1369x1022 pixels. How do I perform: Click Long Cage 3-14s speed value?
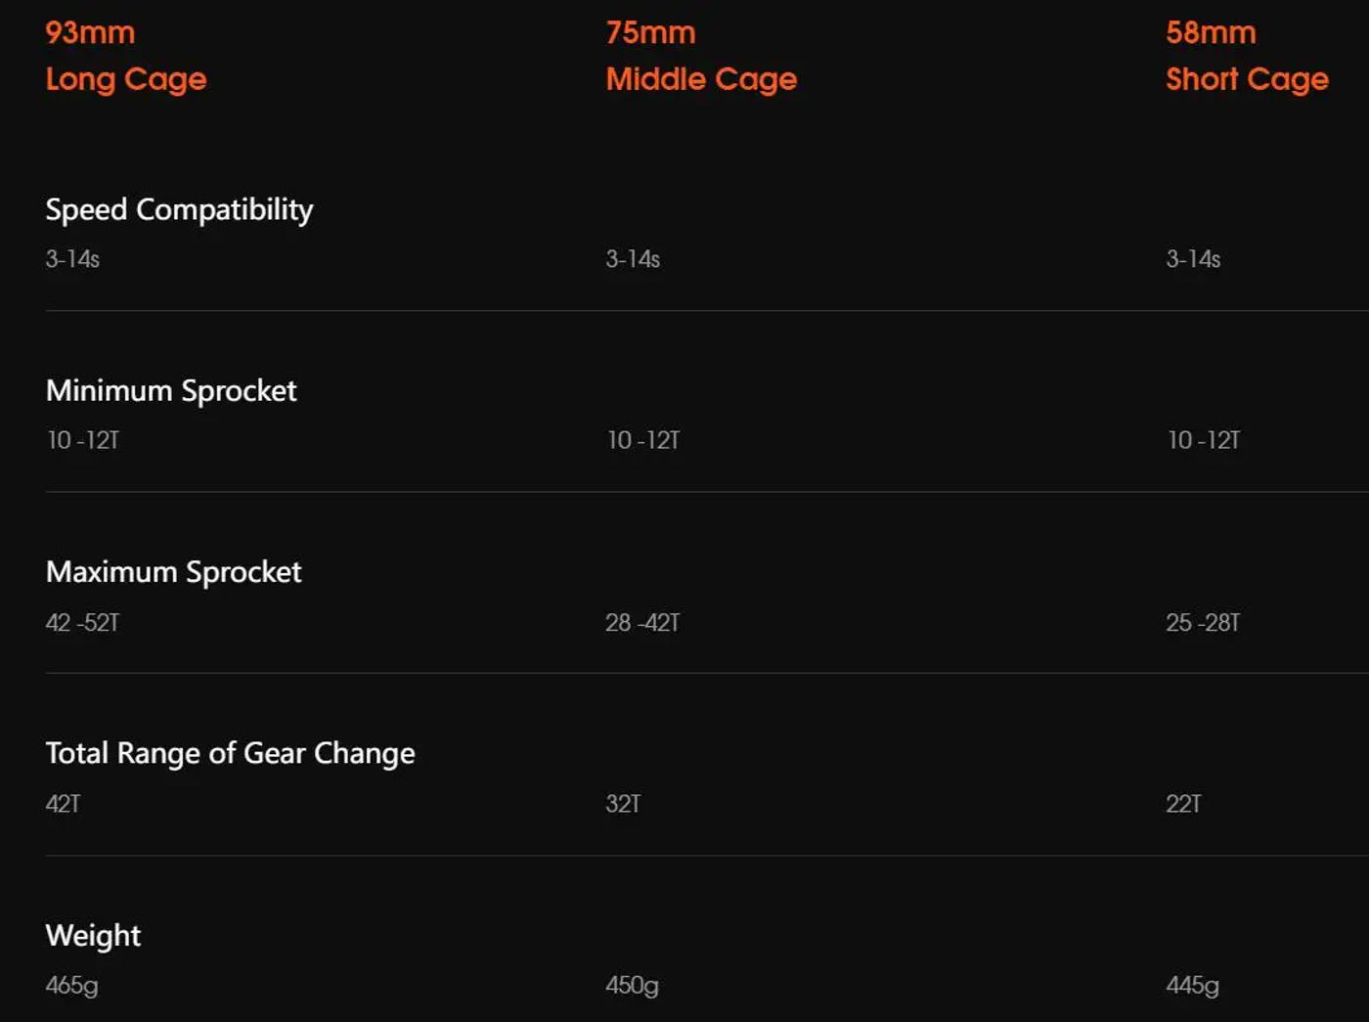pyautogui.click(x=72, y=259)
